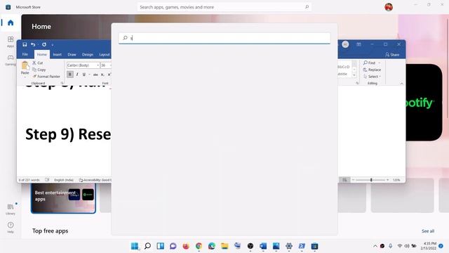Open the Styles group dialog launcher

pos(357,83)
